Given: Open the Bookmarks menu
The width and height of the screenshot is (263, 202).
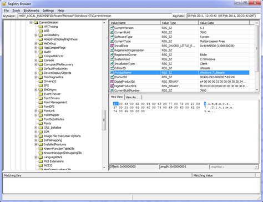Looking at the screenshot, I should click(31, 11).
